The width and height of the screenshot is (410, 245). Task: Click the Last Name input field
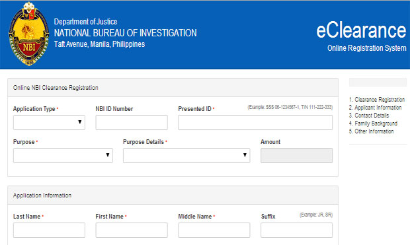[x=49, y=230]
